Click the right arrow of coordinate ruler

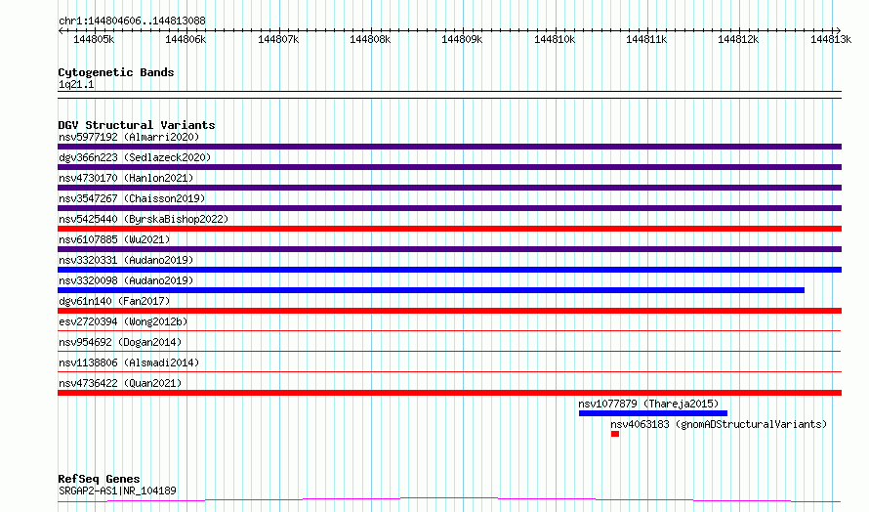point(839,30)
